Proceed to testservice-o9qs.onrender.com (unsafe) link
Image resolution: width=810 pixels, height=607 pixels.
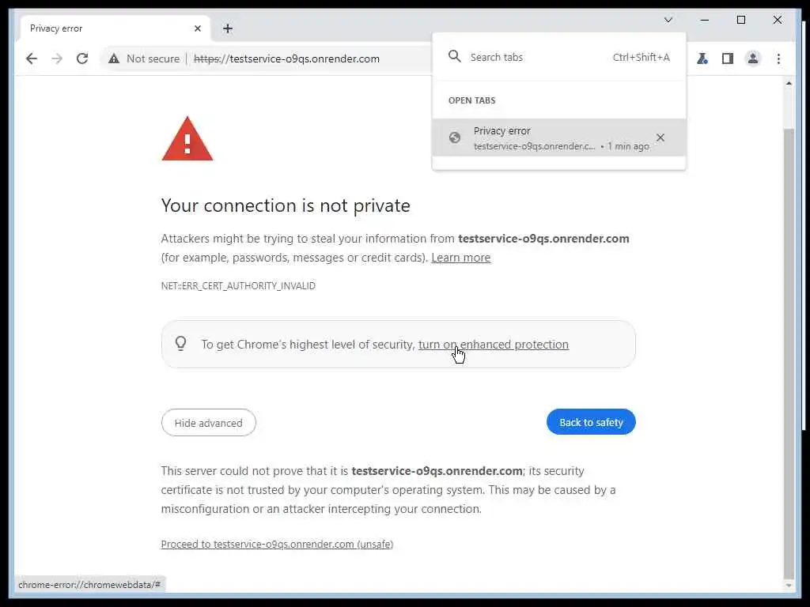pyautogui.click(x=277, y=545)
